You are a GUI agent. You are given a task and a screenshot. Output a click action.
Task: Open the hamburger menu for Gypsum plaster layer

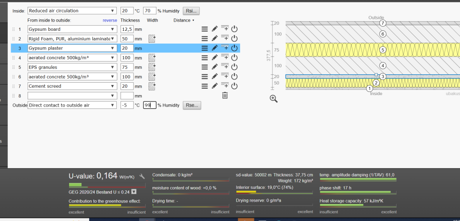click(205, 48)
